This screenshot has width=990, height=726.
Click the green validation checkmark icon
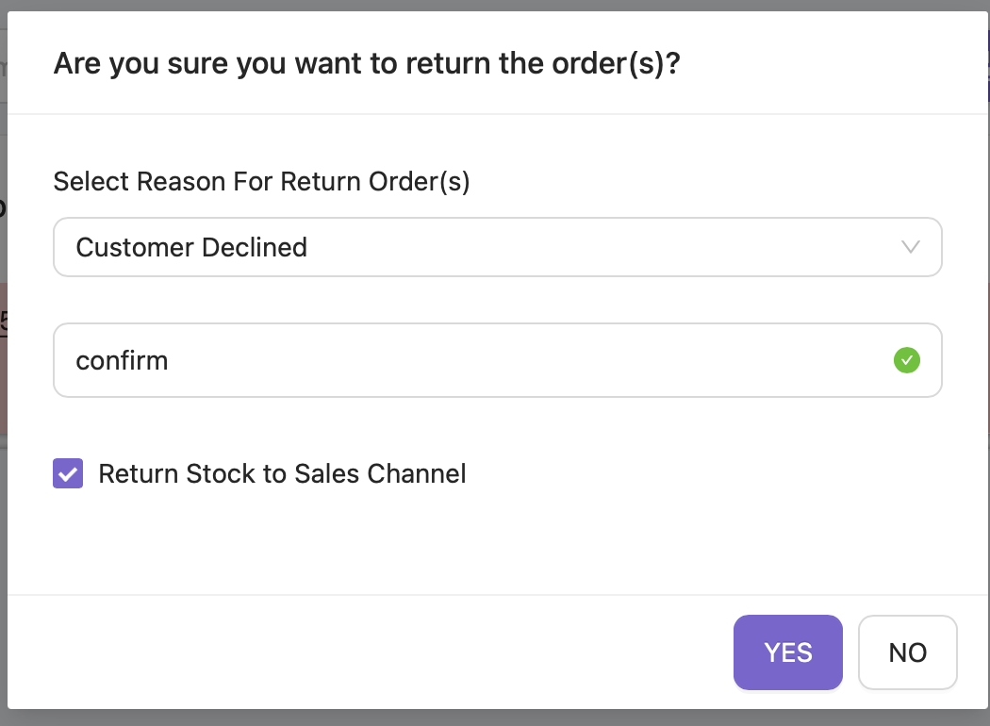tap(907, 360)
